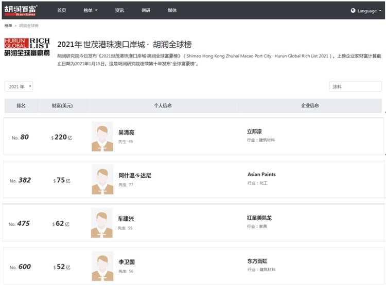Screen dimensions: 386x285
Task: Click wealth value $220亿
Action: 62,137
